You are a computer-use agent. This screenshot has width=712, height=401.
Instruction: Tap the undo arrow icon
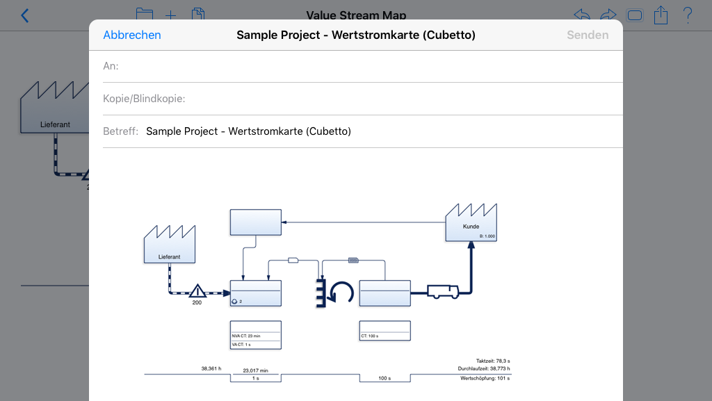[x=582, y=15]
